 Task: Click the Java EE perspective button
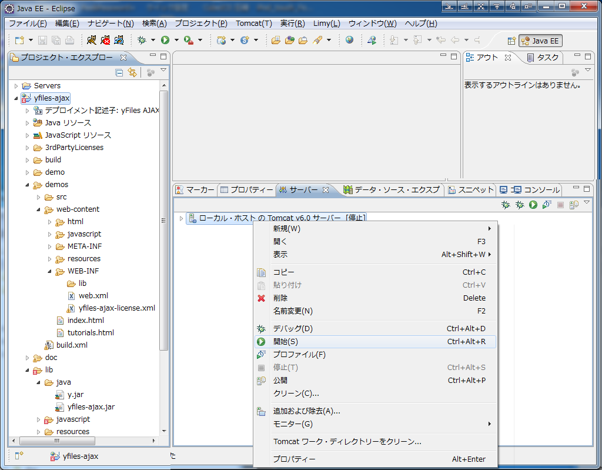(x=541, y=41)
